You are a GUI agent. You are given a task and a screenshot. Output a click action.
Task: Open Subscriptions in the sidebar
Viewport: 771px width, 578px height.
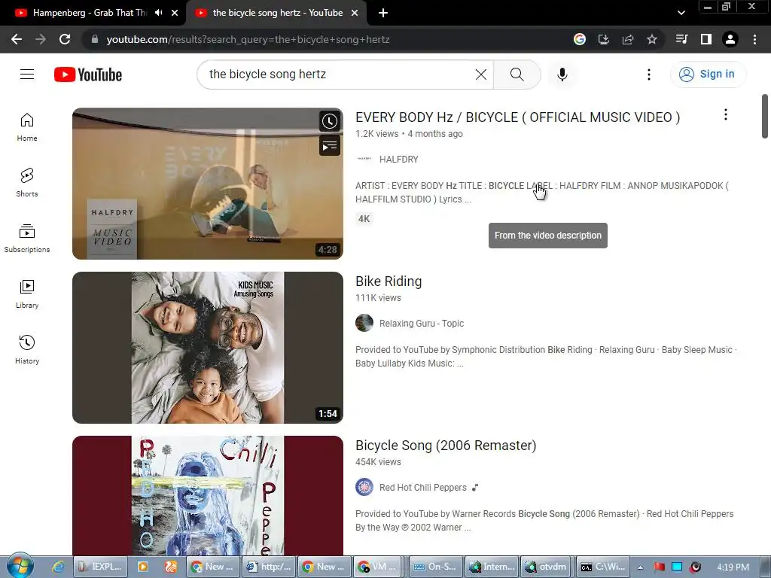[x=27, y=238]
